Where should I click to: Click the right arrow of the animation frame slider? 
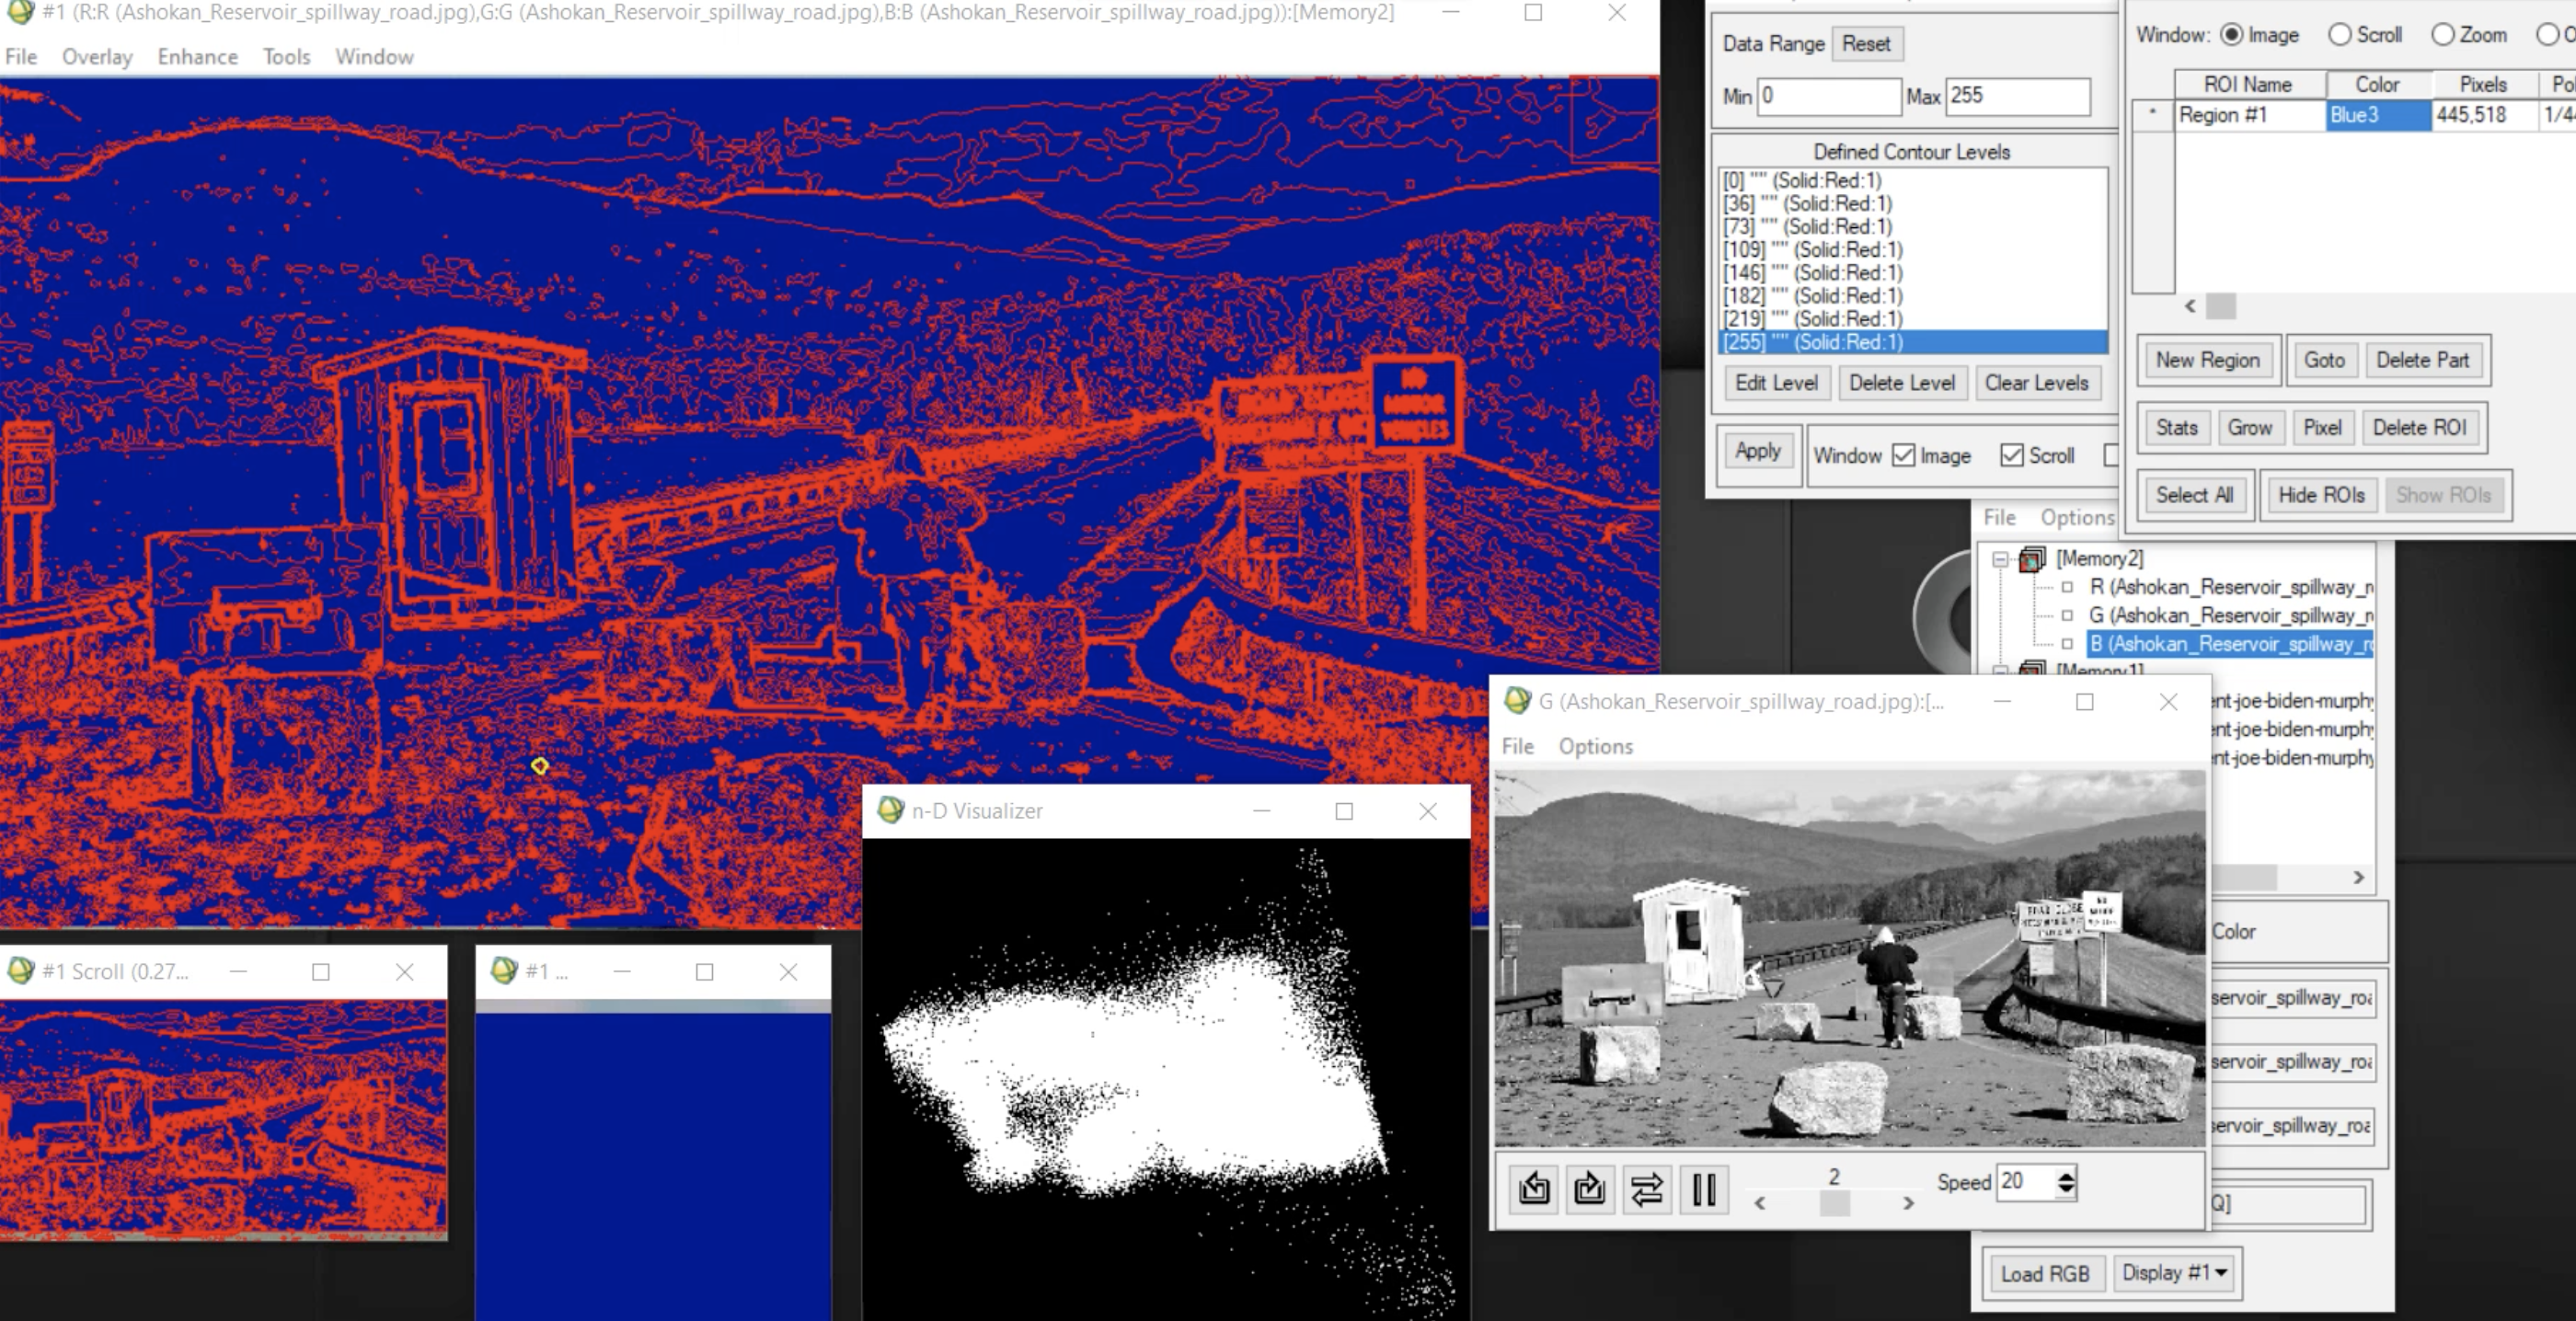[x=1908, y=1203]
